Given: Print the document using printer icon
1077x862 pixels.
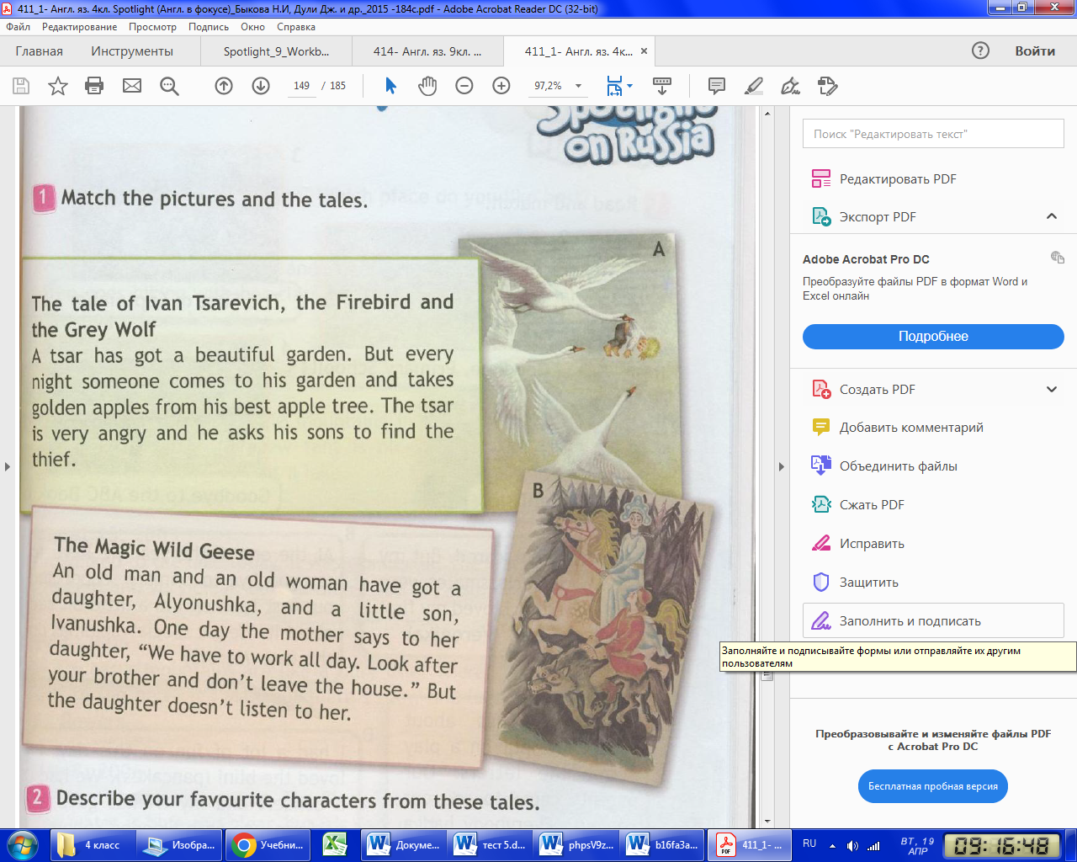Looking at the screenshot, I should coord(94,86).
